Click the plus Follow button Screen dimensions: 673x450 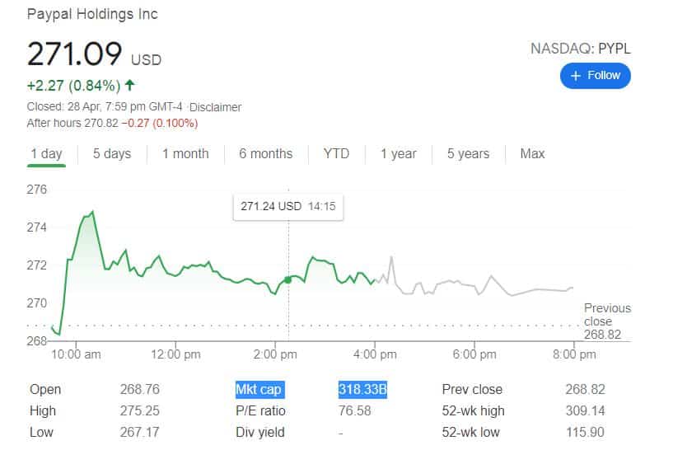tap(595, 76)
